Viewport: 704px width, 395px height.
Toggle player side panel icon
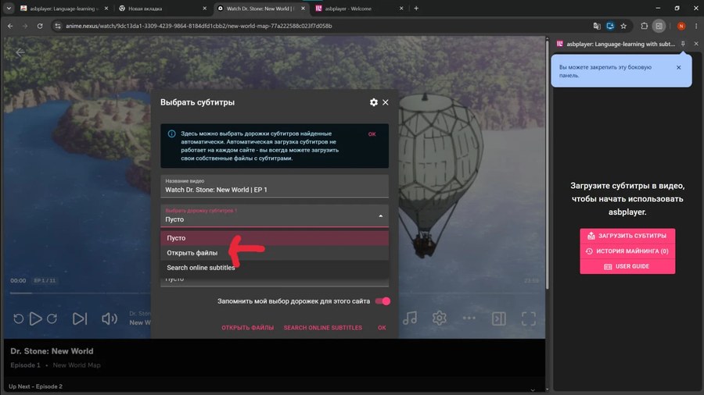click(499, 318)
